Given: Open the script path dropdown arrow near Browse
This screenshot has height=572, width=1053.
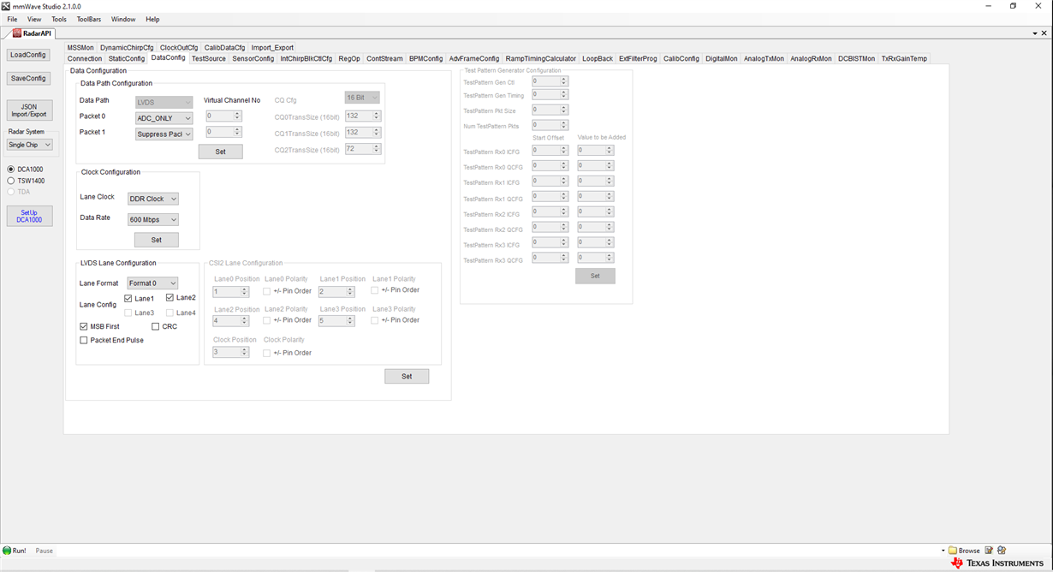Looking at the screenshot, I should (x=943, y=551).
